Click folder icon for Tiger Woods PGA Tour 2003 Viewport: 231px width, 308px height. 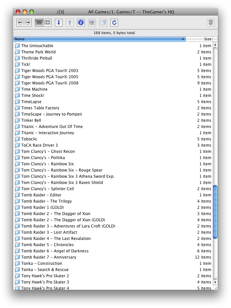point(18,71)
